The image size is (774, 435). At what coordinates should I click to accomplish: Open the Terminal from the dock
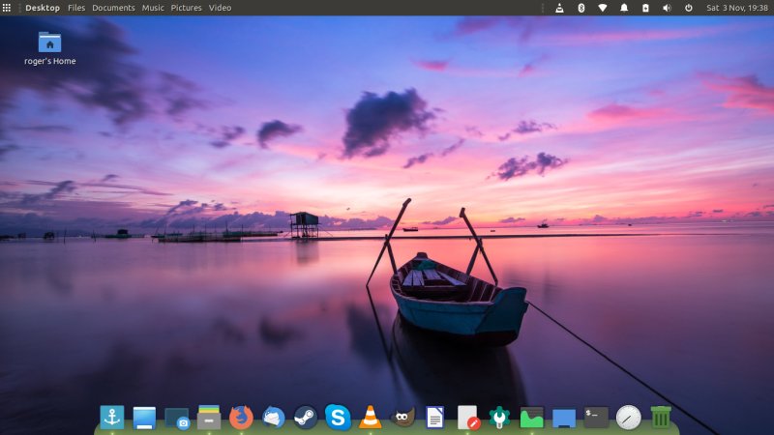tap(596, 417)
